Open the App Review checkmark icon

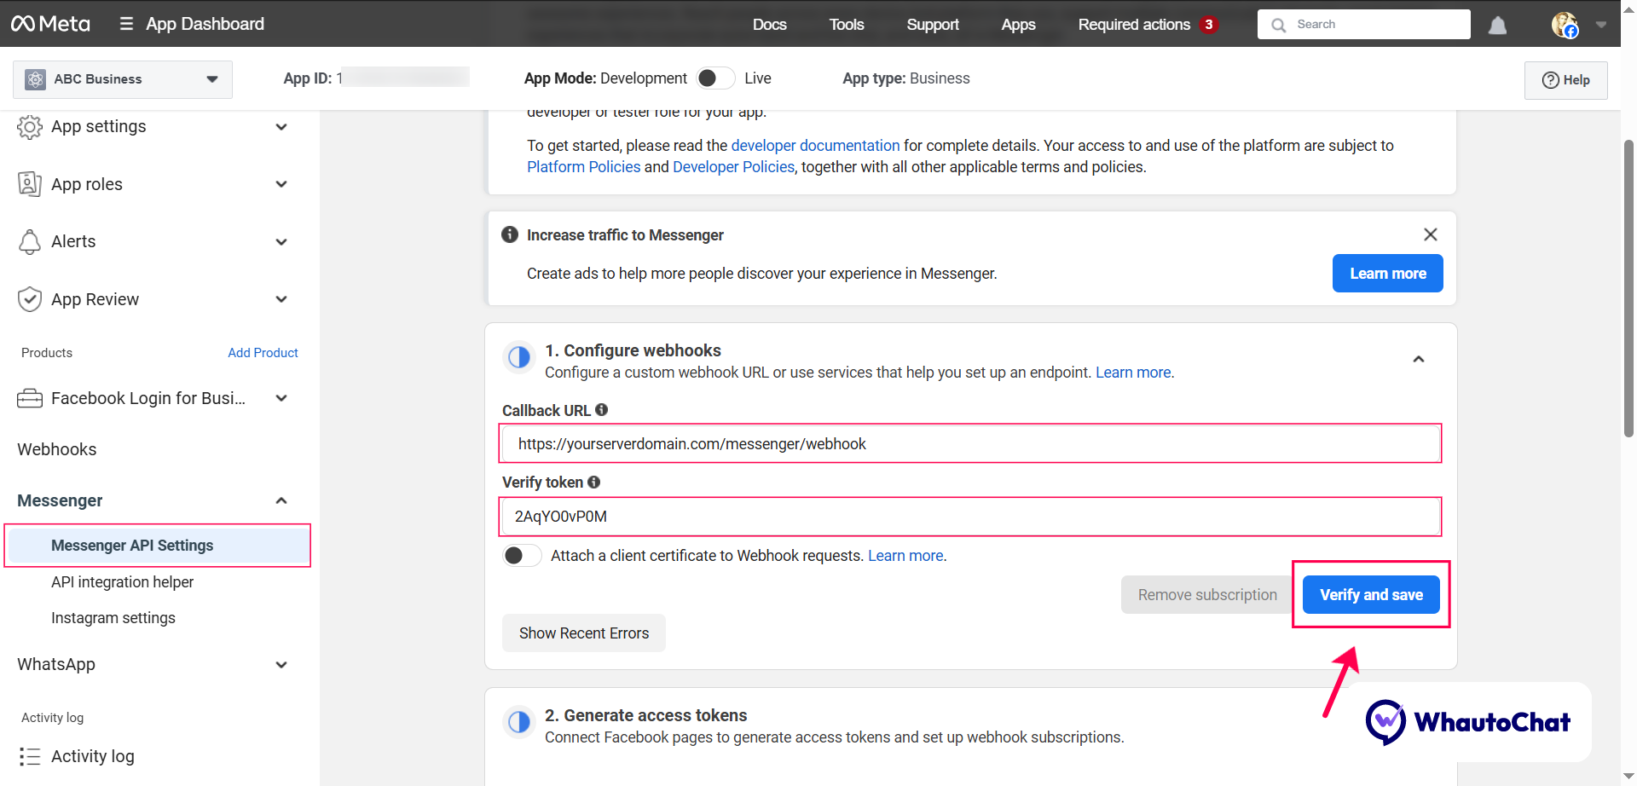point(30,298)
